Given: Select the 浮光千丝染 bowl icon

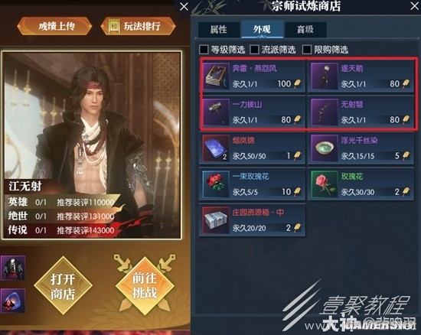Looking at the screenshot, I should (325, 148).
